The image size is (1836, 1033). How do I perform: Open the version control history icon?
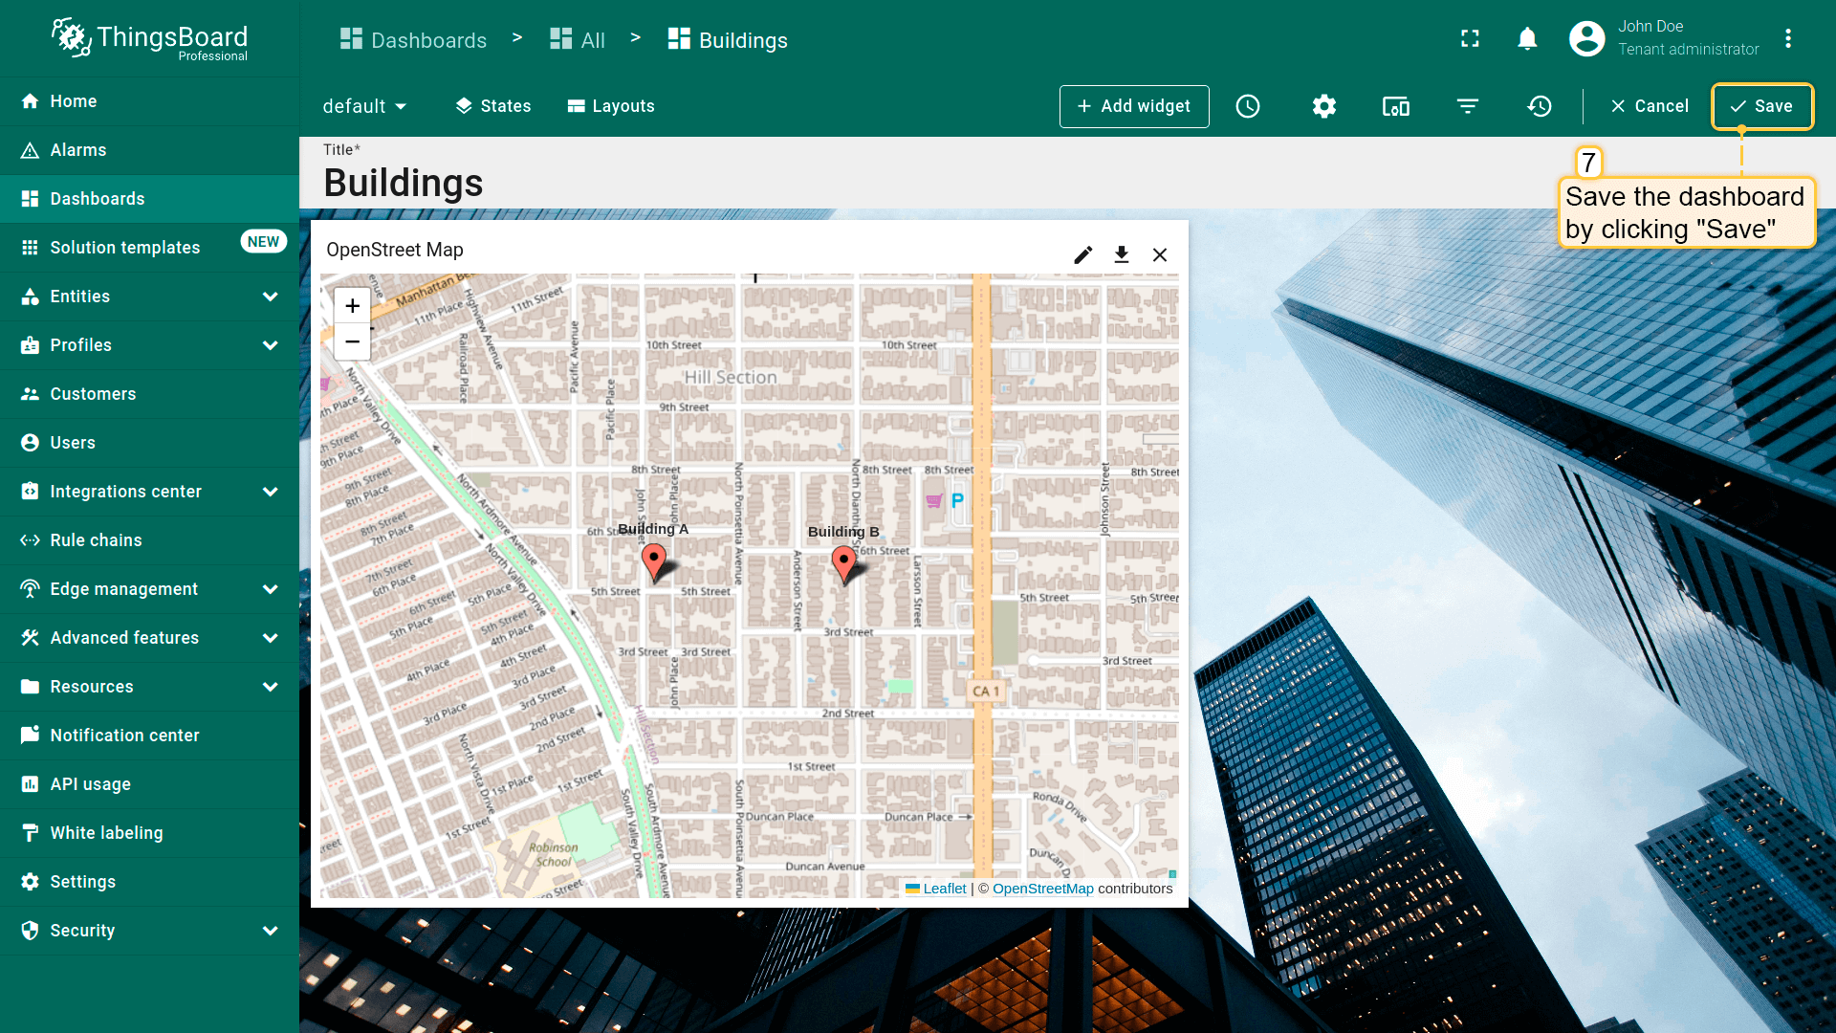1540,106
